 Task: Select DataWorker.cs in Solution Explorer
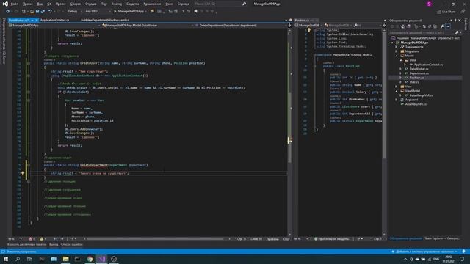[419, 69]
